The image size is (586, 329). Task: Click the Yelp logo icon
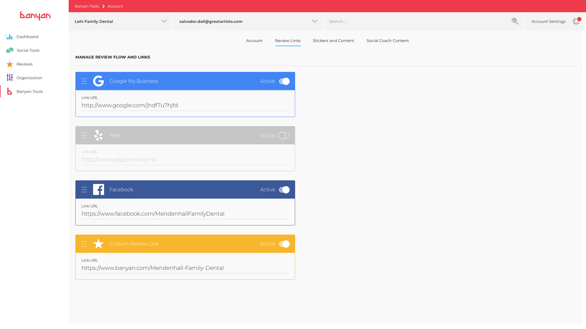[98, 135]
